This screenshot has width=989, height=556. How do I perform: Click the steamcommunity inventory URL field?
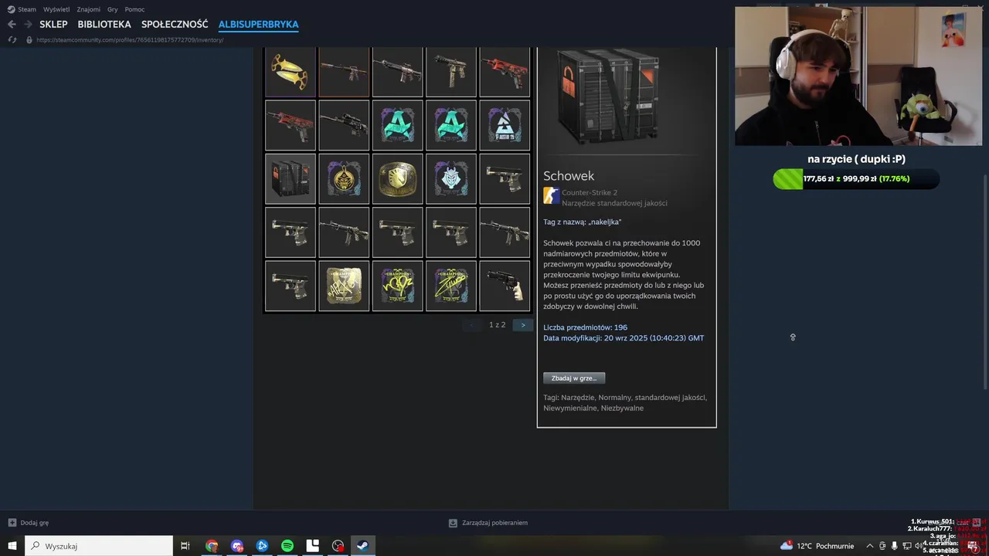coord(130,39)
